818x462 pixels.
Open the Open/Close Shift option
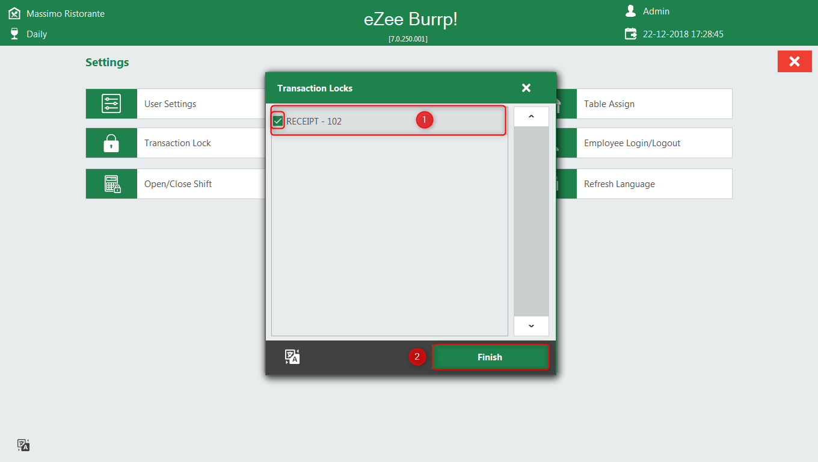click(x=176, y=184)
